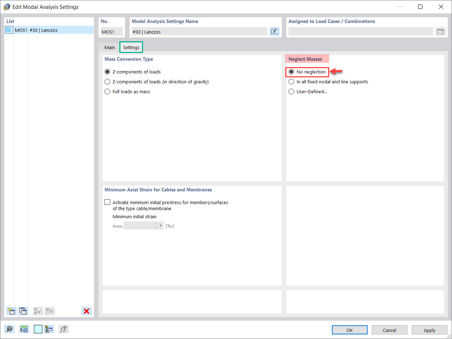The width and height of the screenshot is (452, 339).
Task: Select Full loads as mass option
Action: pos(107,91)
